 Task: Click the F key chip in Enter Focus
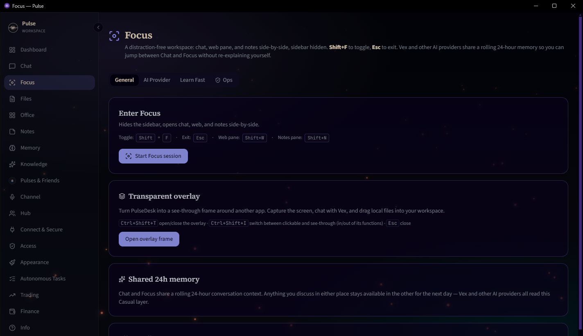(167, 138)
